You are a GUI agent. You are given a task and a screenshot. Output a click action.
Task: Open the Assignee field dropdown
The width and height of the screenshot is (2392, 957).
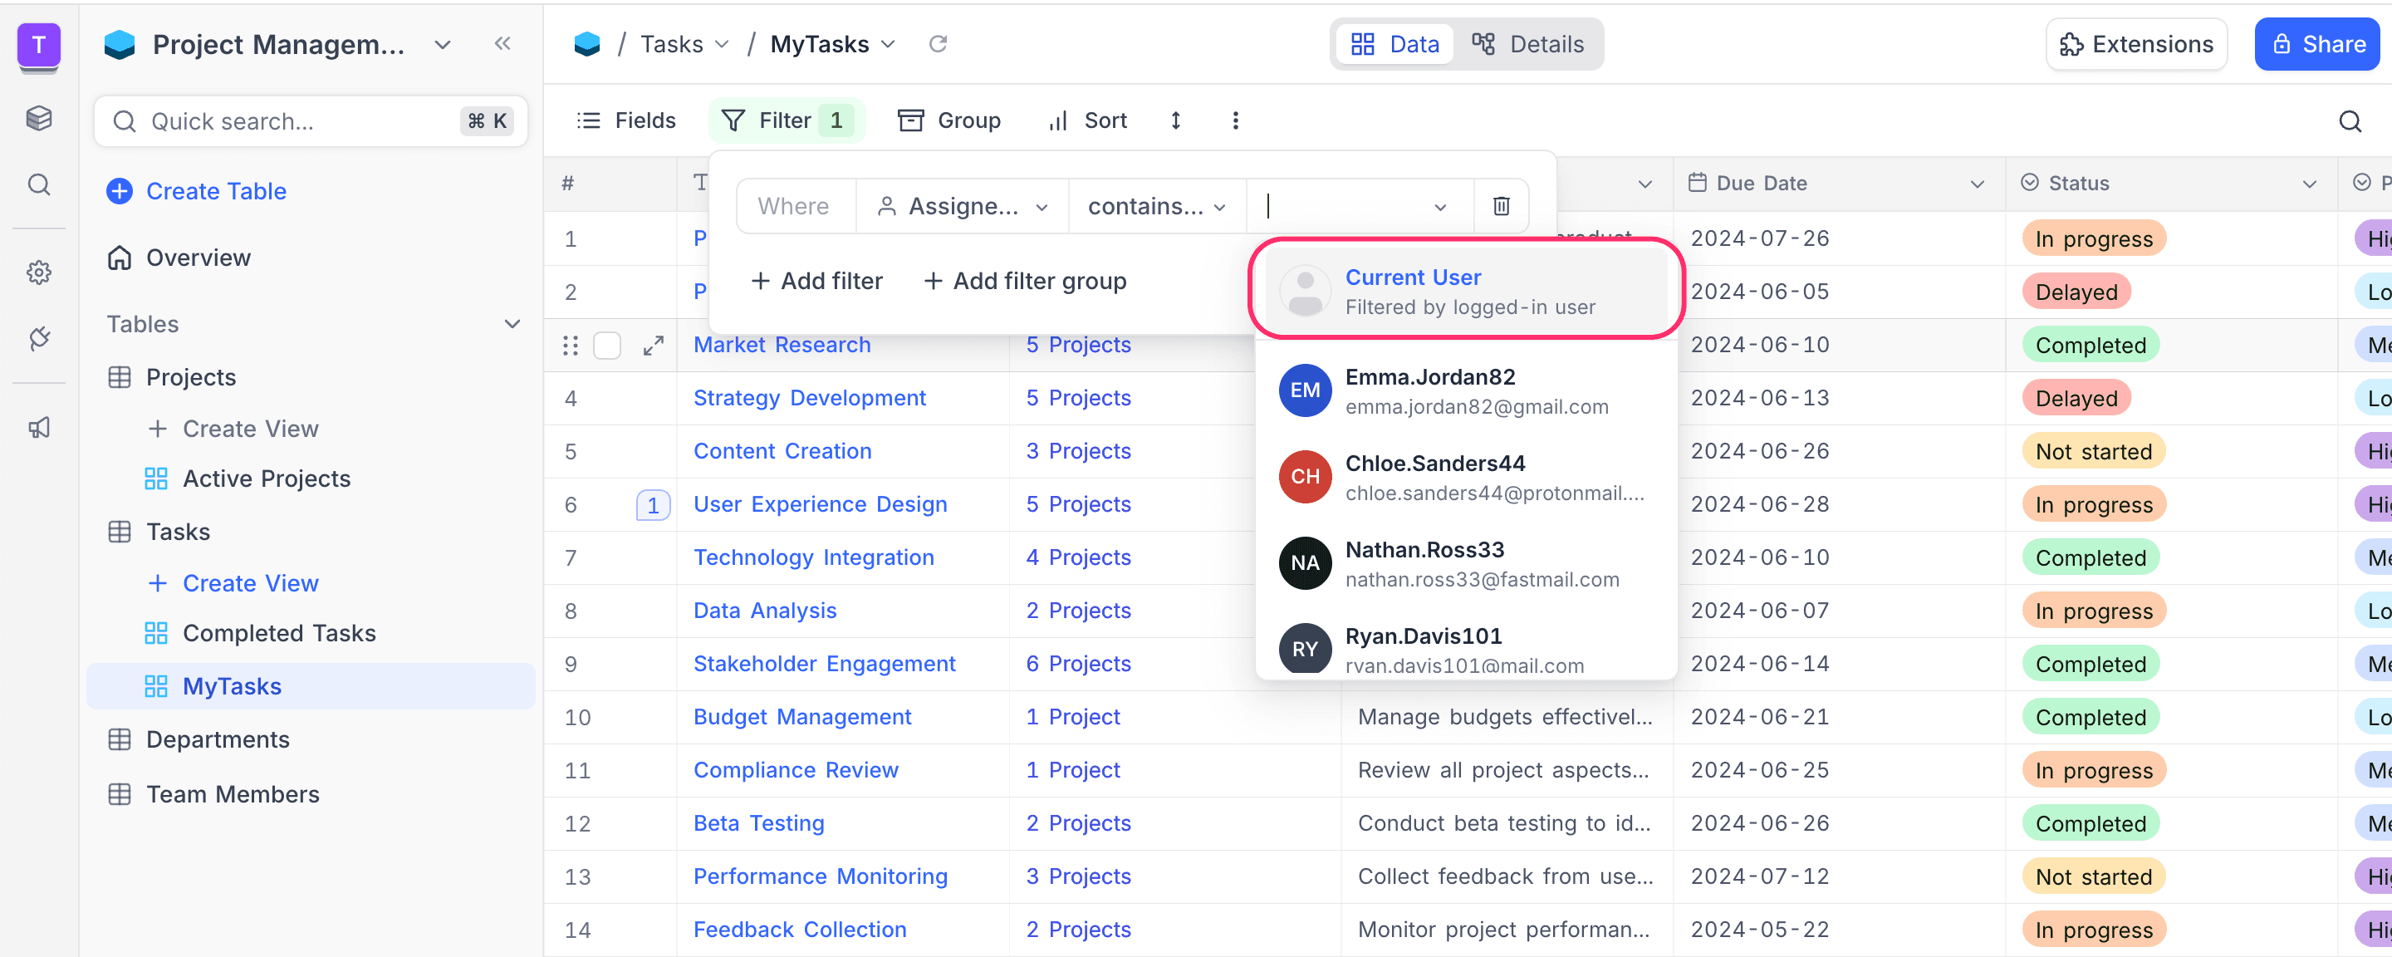pyautogui.click(x=962, y=206)
